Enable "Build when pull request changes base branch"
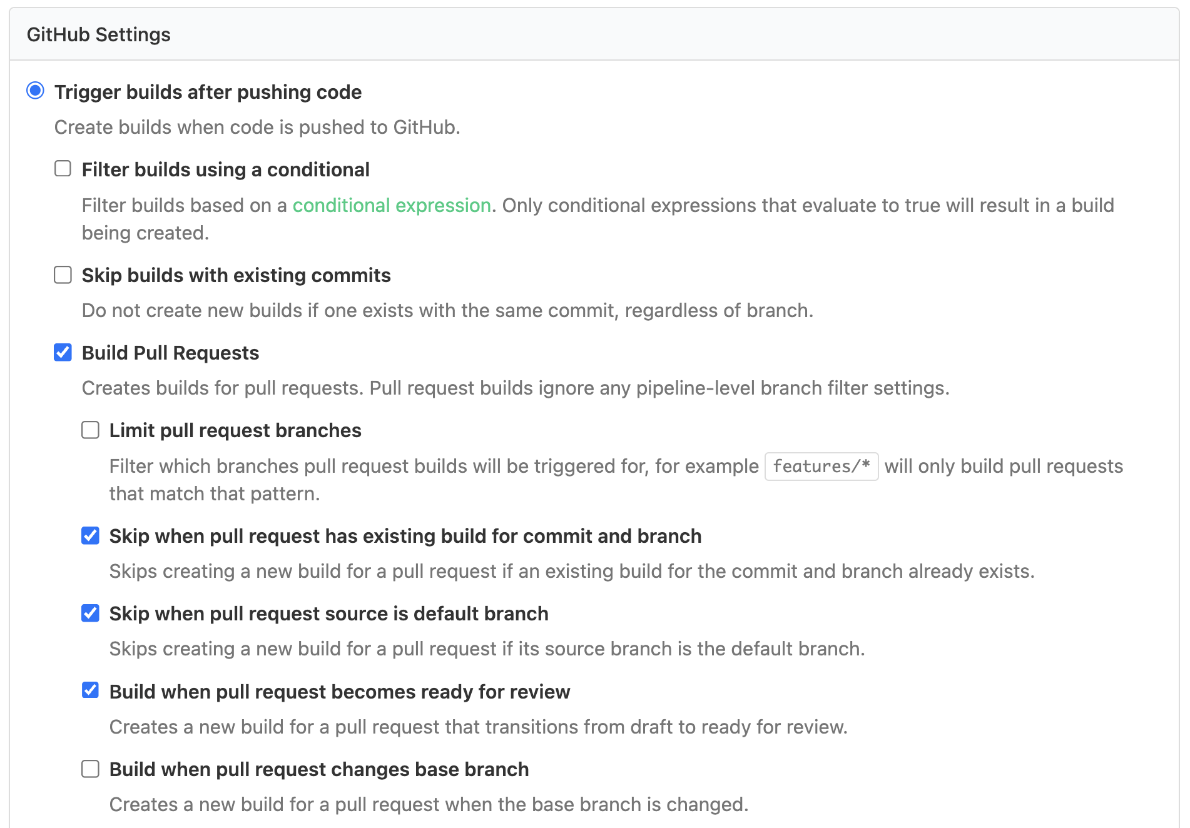The height and width of the screenshot is (828, 1190). [90, 769]
